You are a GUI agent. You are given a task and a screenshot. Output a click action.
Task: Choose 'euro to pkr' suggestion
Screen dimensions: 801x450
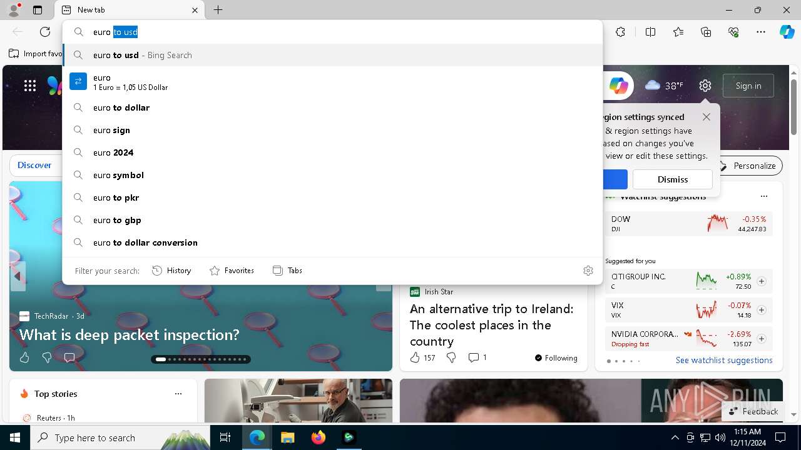(332, 197)
